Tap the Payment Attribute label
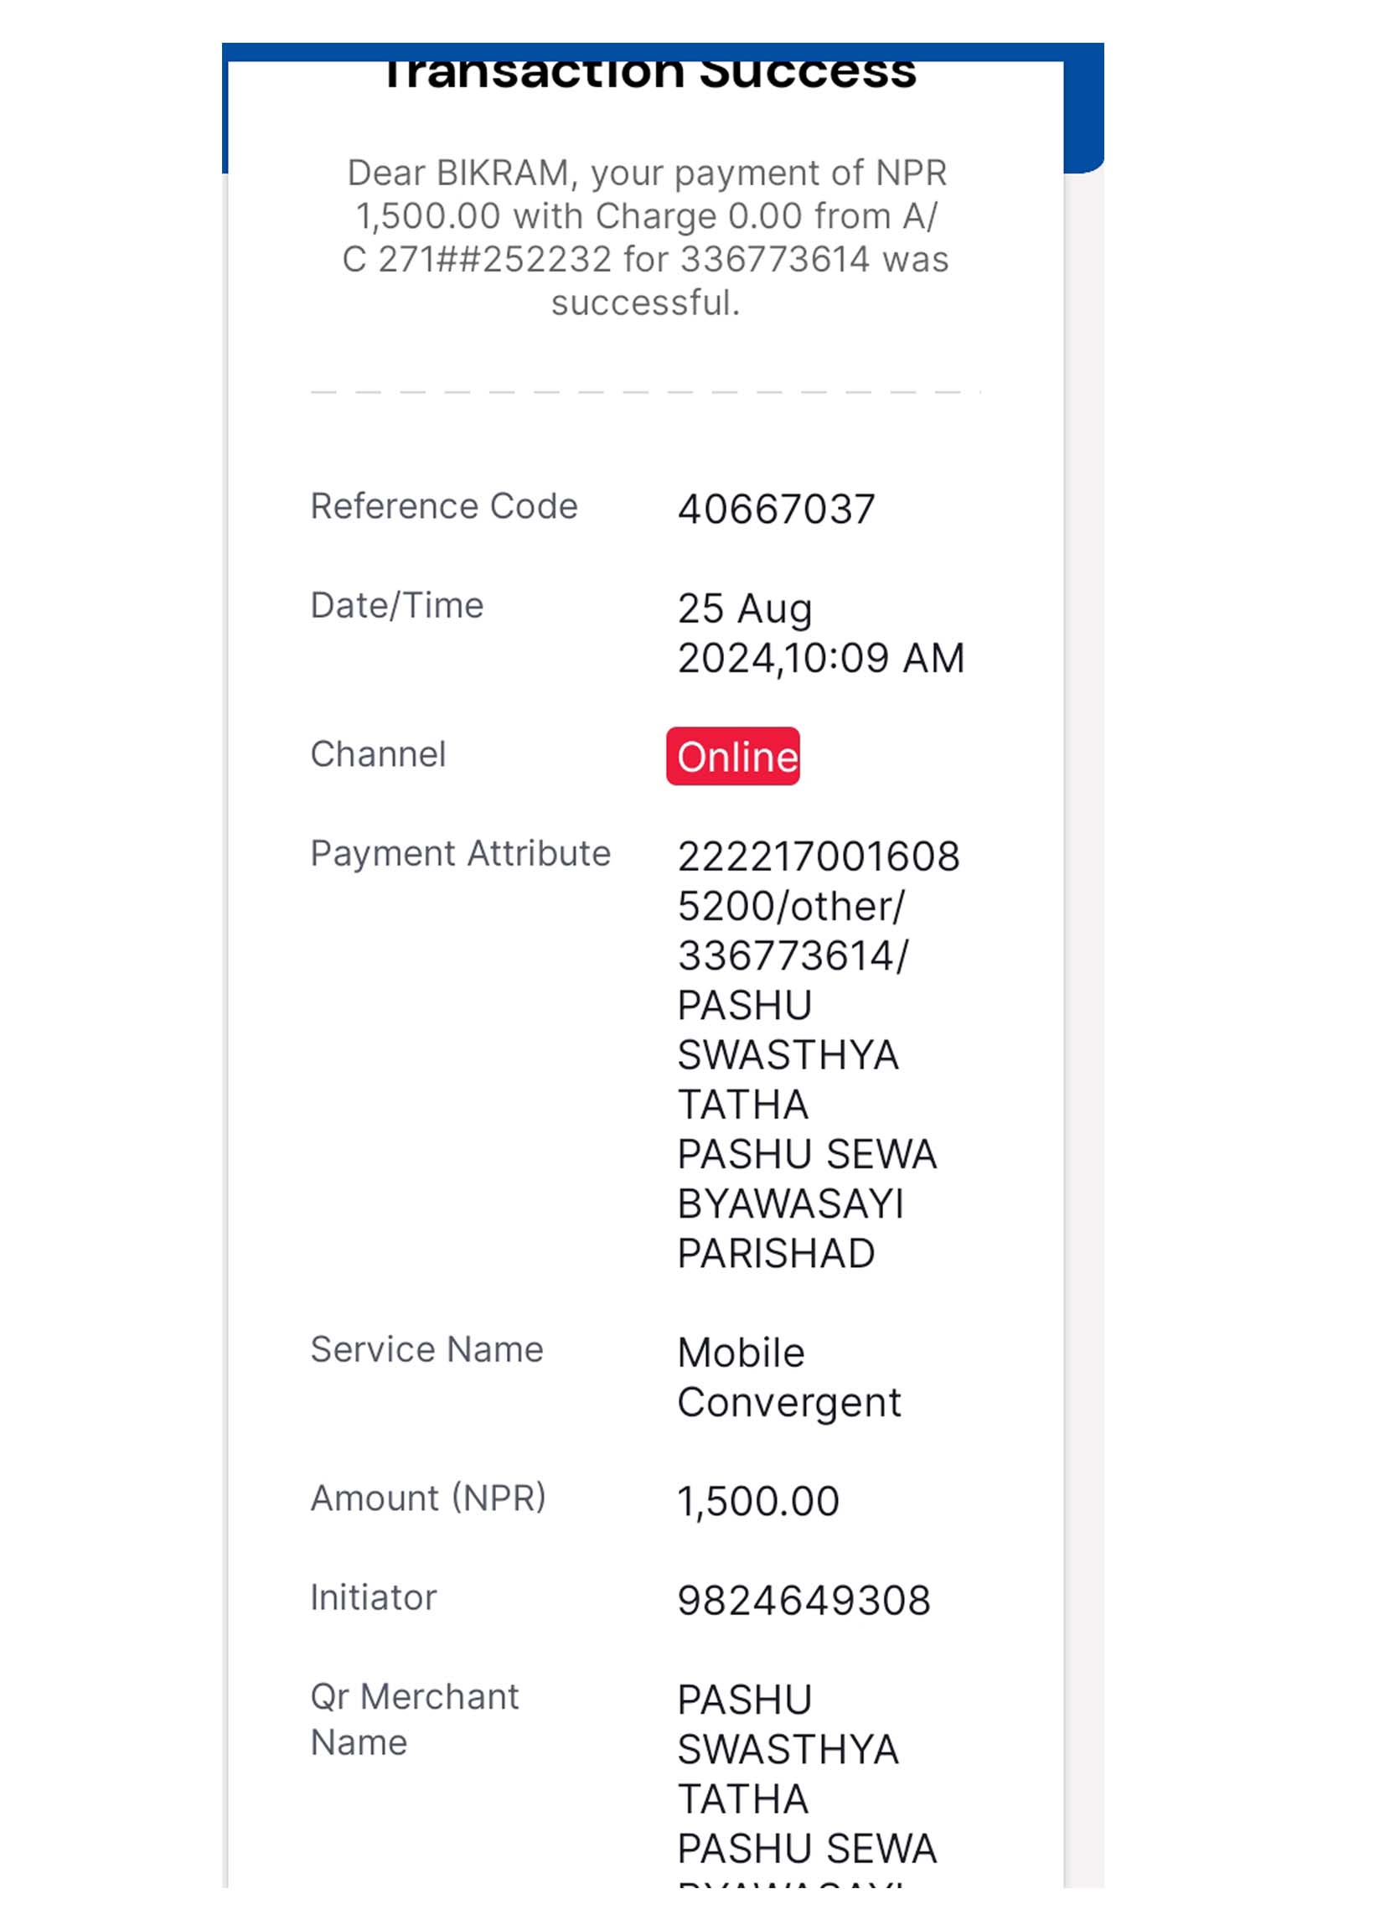This screenshot has height=1920, width=1385. coord(461,853)
